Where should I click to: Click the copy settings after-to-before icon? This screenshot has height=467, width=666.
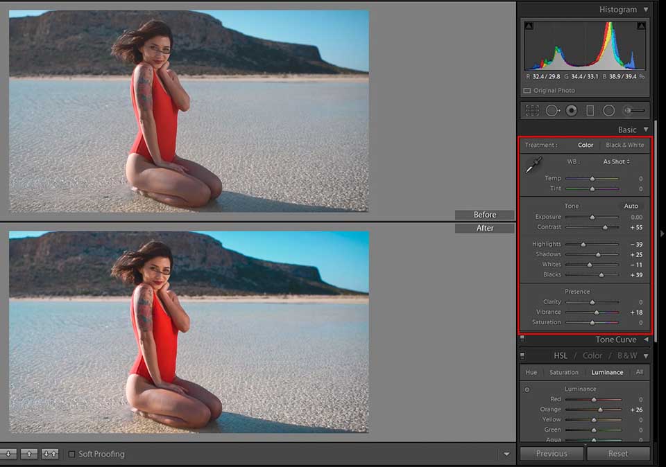tap(29, 454)
